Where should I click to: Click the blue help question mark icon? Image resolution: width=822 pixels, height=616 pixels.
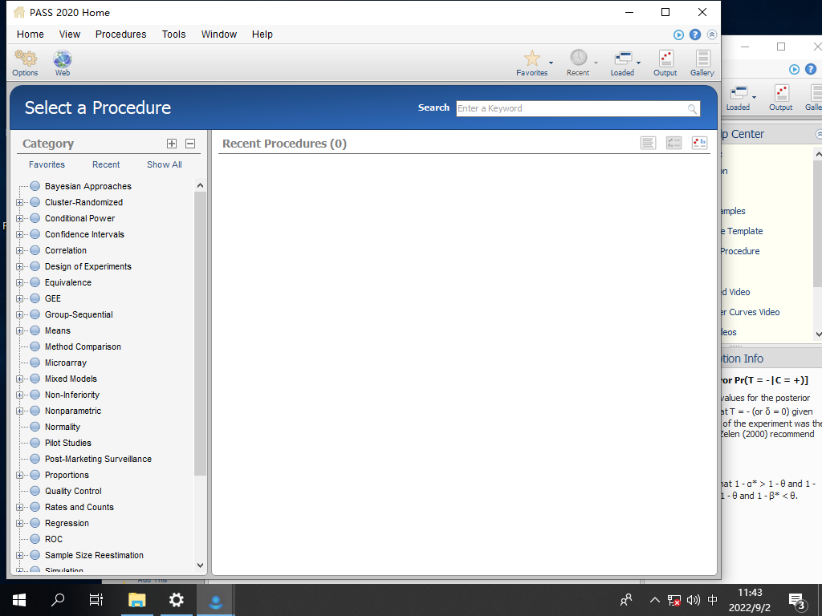(x=695, y=34)
